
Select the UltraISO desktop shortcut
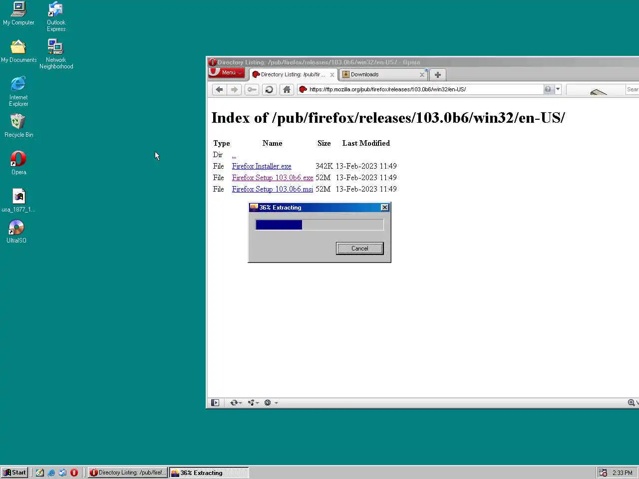pyautogui.click(x=16, y=232)
